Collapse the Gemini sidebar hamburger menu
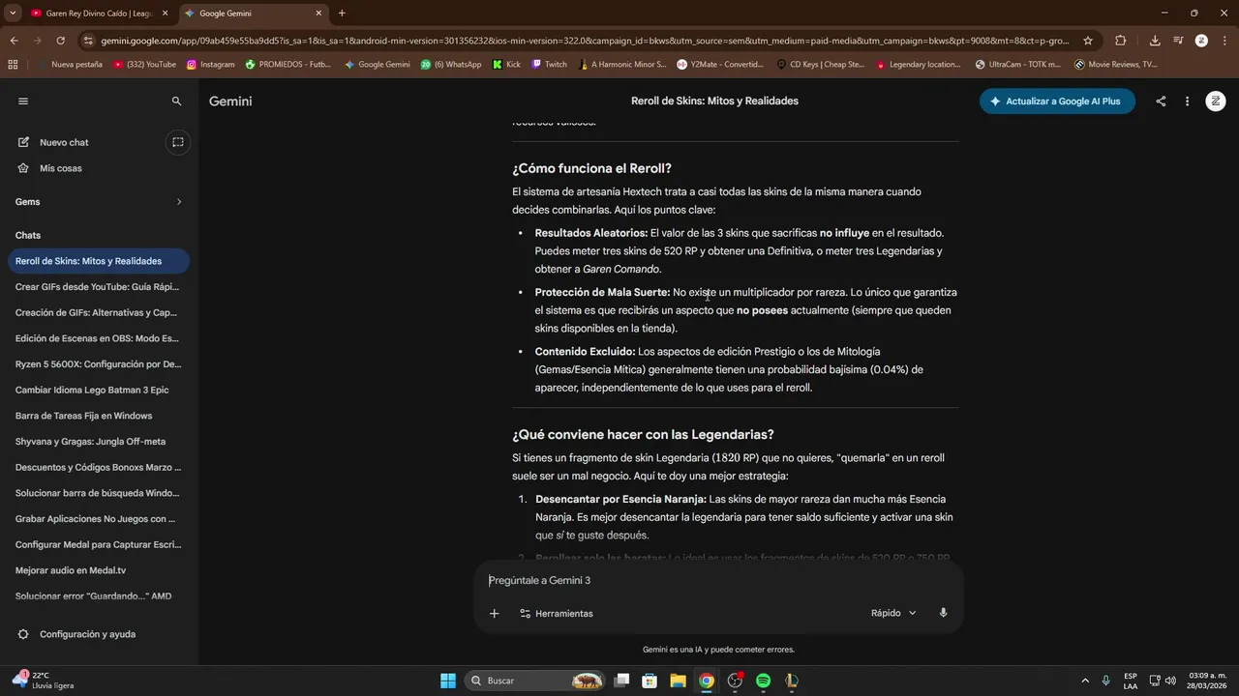The image size is (1239, 696). click(x=23, y=101)
